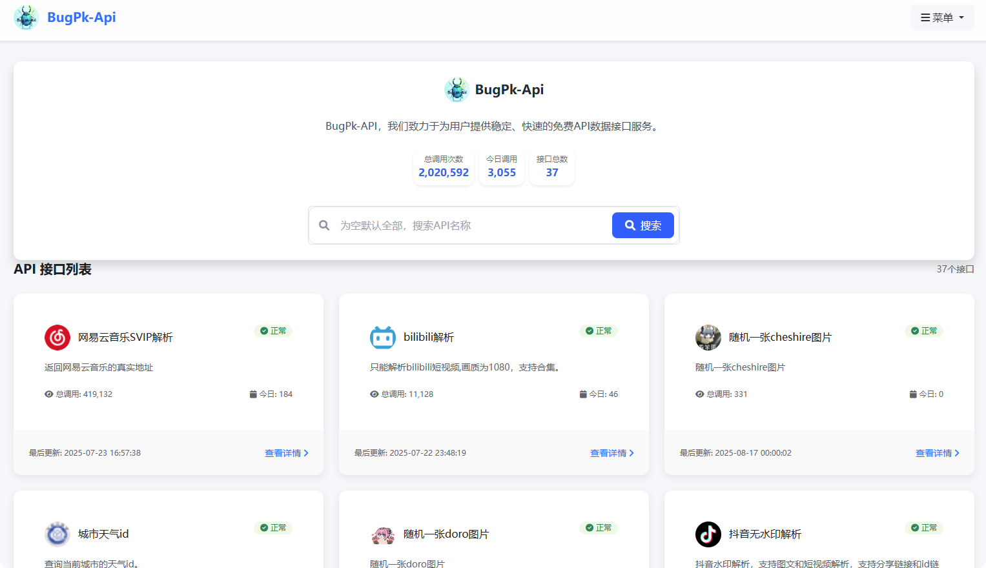Click the beetle logo above the tagline
Image resolution: width=986 pixels, height=568 pixels.
457,90
